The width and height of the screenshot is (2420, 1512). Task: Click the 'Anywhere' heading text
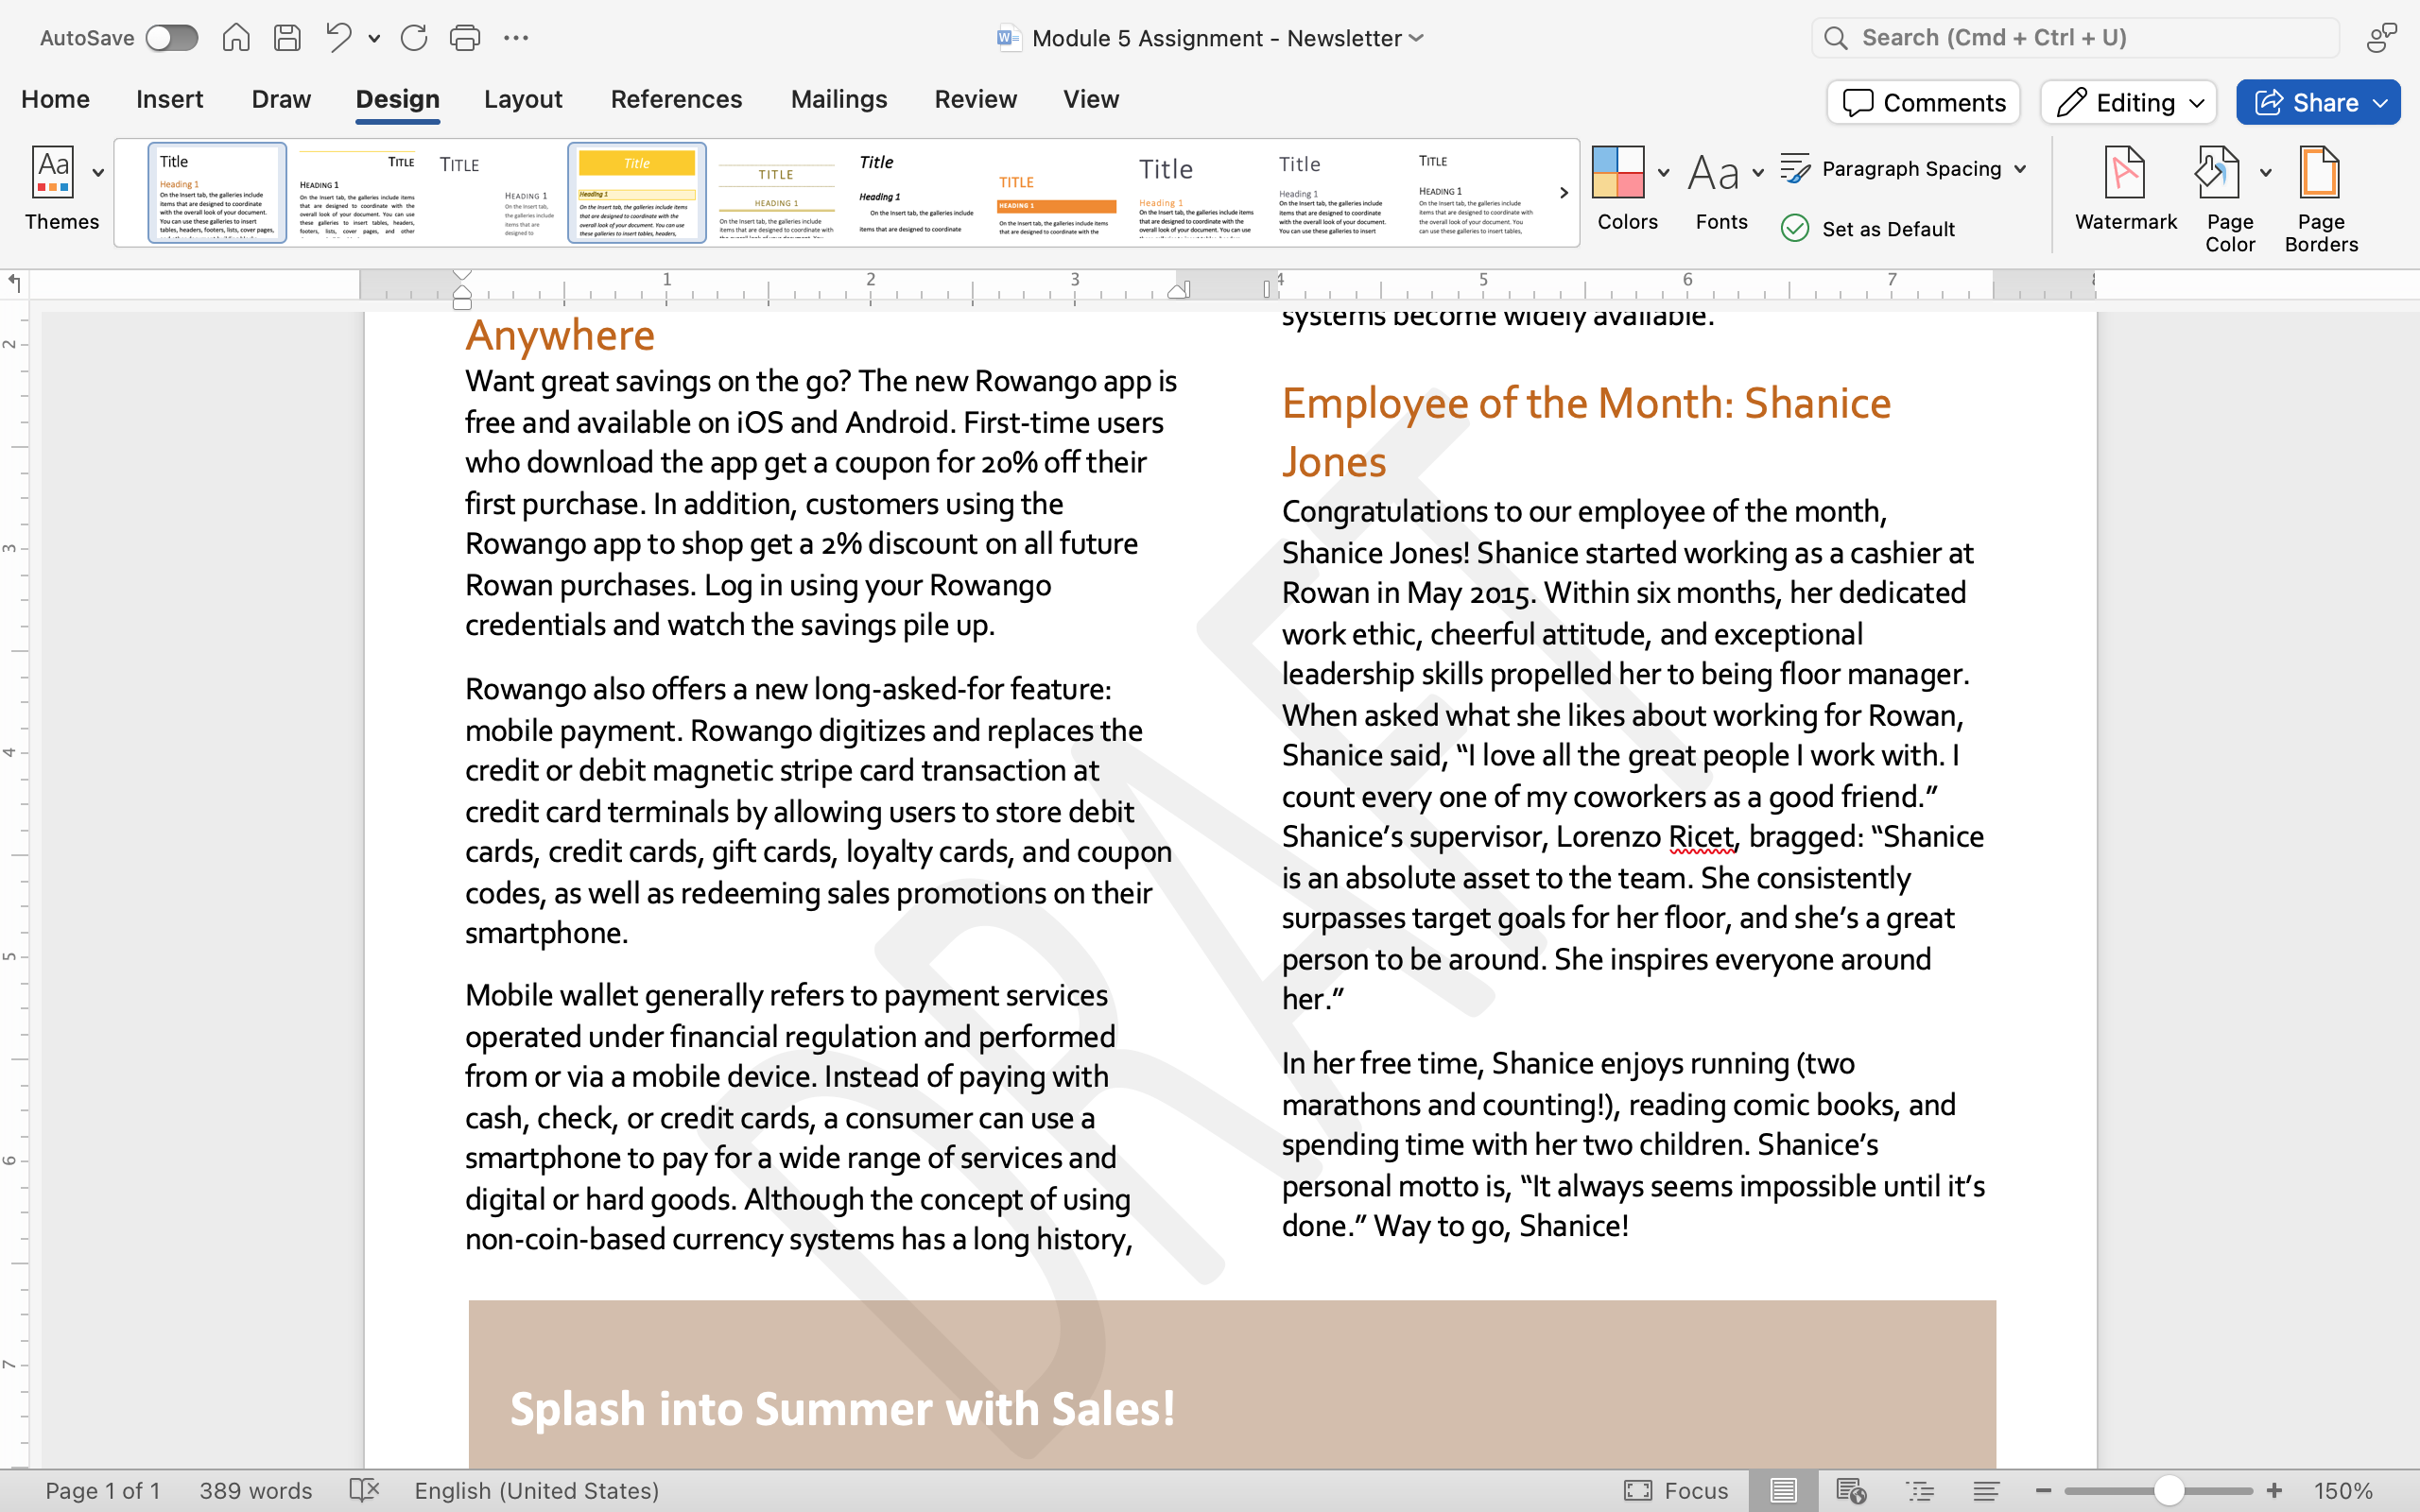tap(560, 335)
